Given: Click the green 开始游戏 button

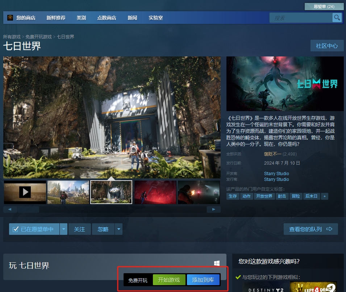Looking at the screenshot, I should pos(169,280).
